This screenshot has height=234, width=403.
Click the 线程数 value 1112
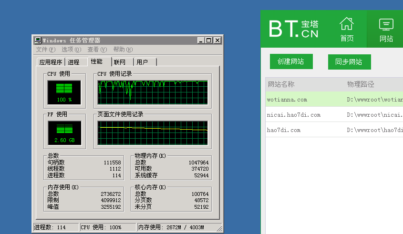(115, 169)
